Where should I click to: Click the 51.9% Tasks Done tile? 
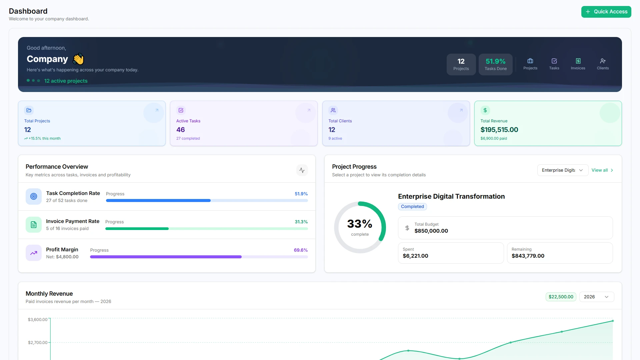point(495,64)
